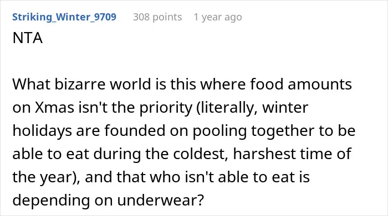
Task: Click the word "amounts" on the first line
Action: click(320, 85)
